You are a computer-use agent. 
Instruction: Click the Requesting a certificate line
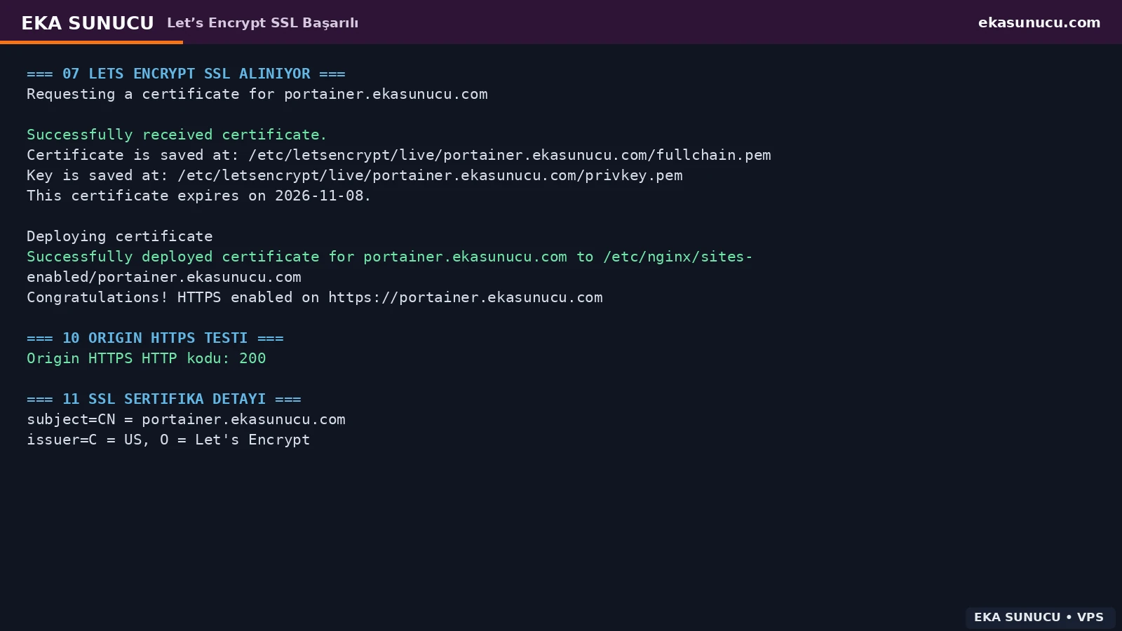point(257,94)
